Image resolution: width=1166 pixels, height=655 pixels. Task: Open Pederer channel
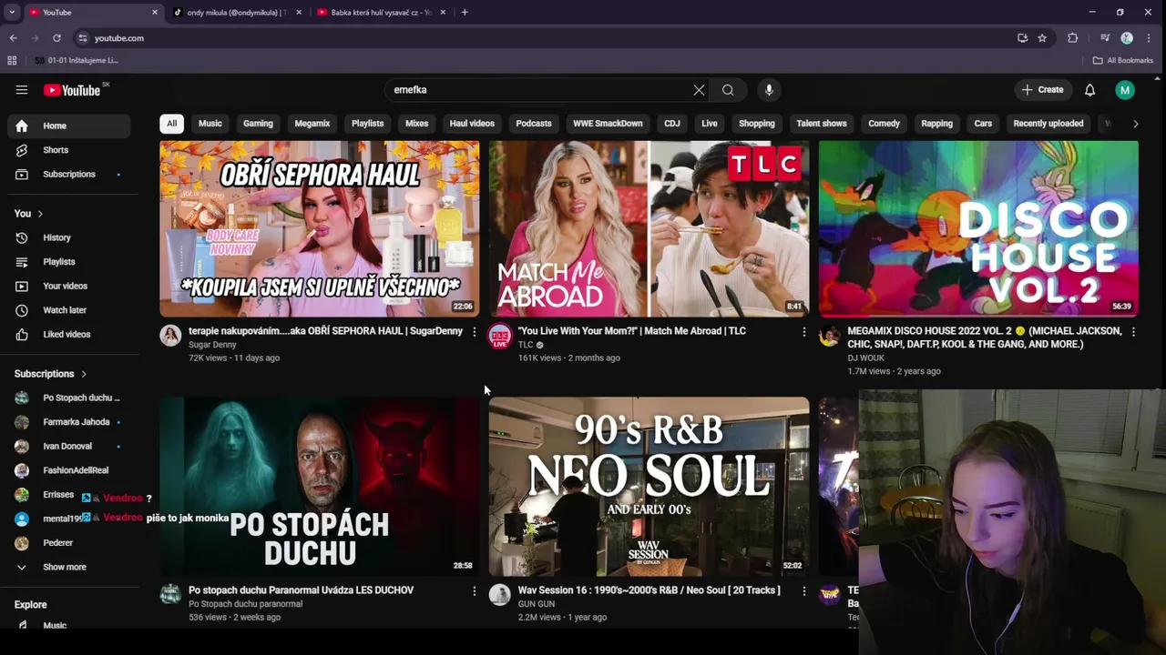point(71,543)
